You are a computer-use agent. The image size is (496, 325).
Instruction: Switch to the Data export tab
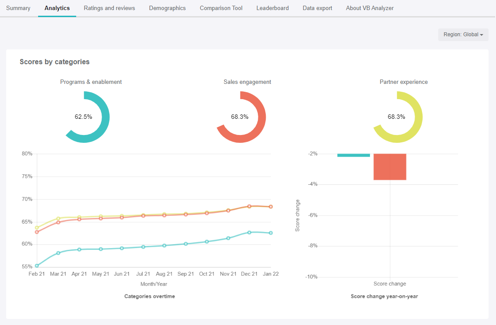[x=317, y=8]
